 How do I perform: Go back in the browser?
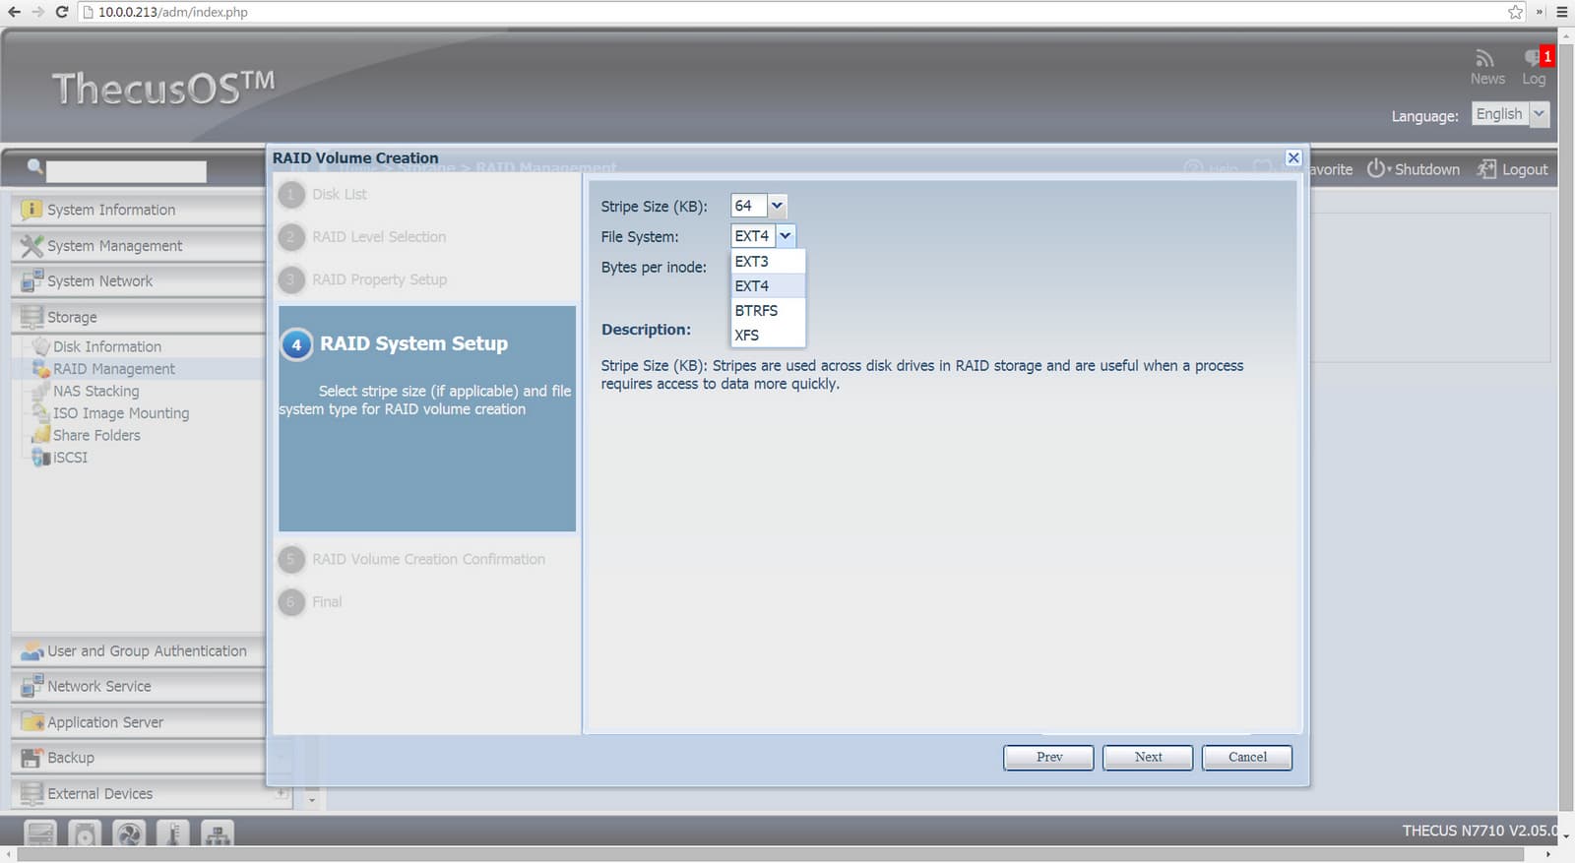click(x=14, y=12)
